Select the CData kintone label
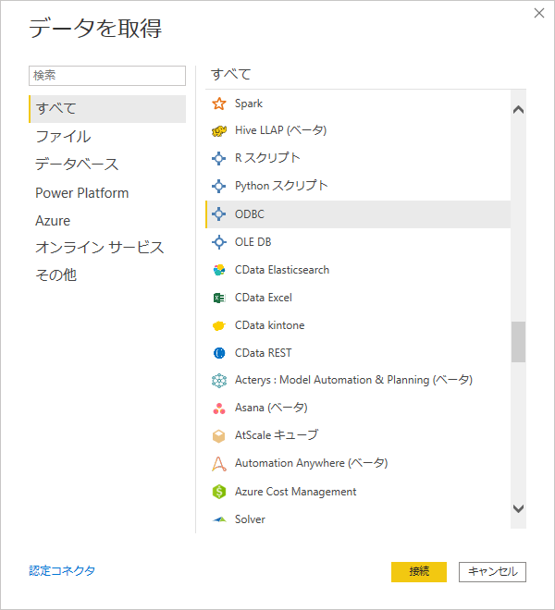This screenshot has height=610, width=555. (269, 325)
